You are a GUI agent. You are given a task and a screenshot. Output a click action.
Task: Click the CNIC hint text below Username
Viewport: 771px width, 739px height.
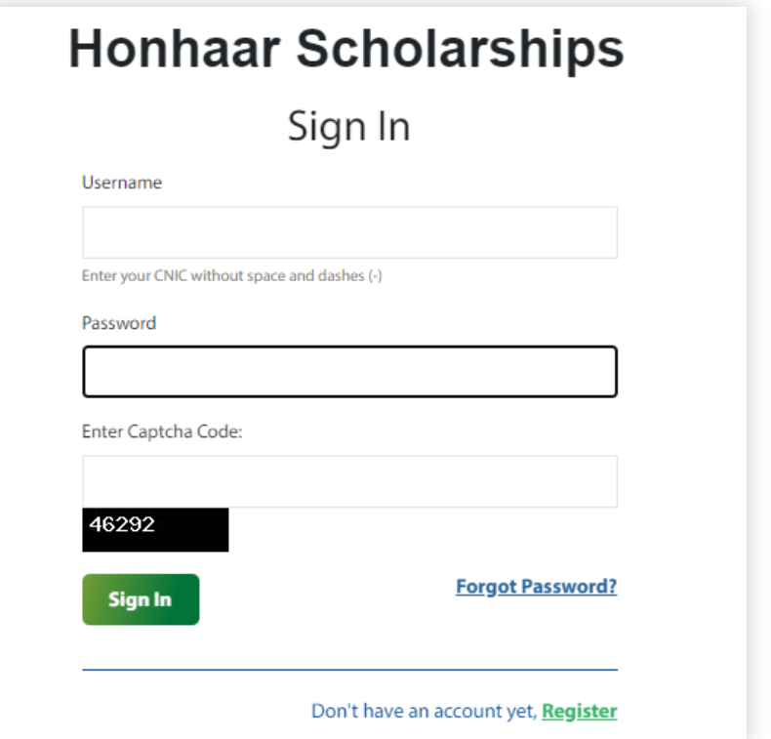231,276
